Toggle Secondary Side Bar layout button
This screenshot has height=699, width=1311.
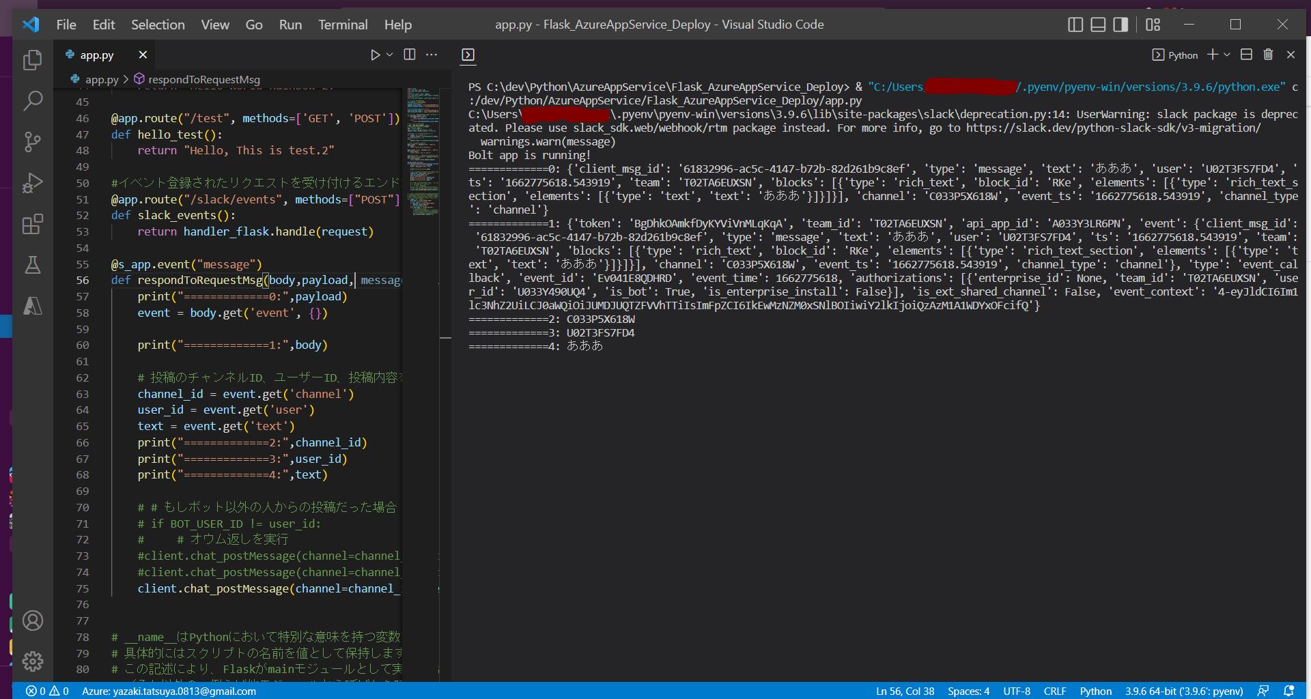pyautogui.click(x=1120, y=25)
